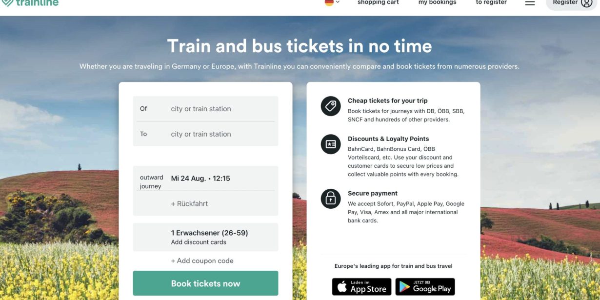Image resolution: width=600 pixels, height=300 pixels.
Task: Click the Register button
Action: tap(566, 2)
